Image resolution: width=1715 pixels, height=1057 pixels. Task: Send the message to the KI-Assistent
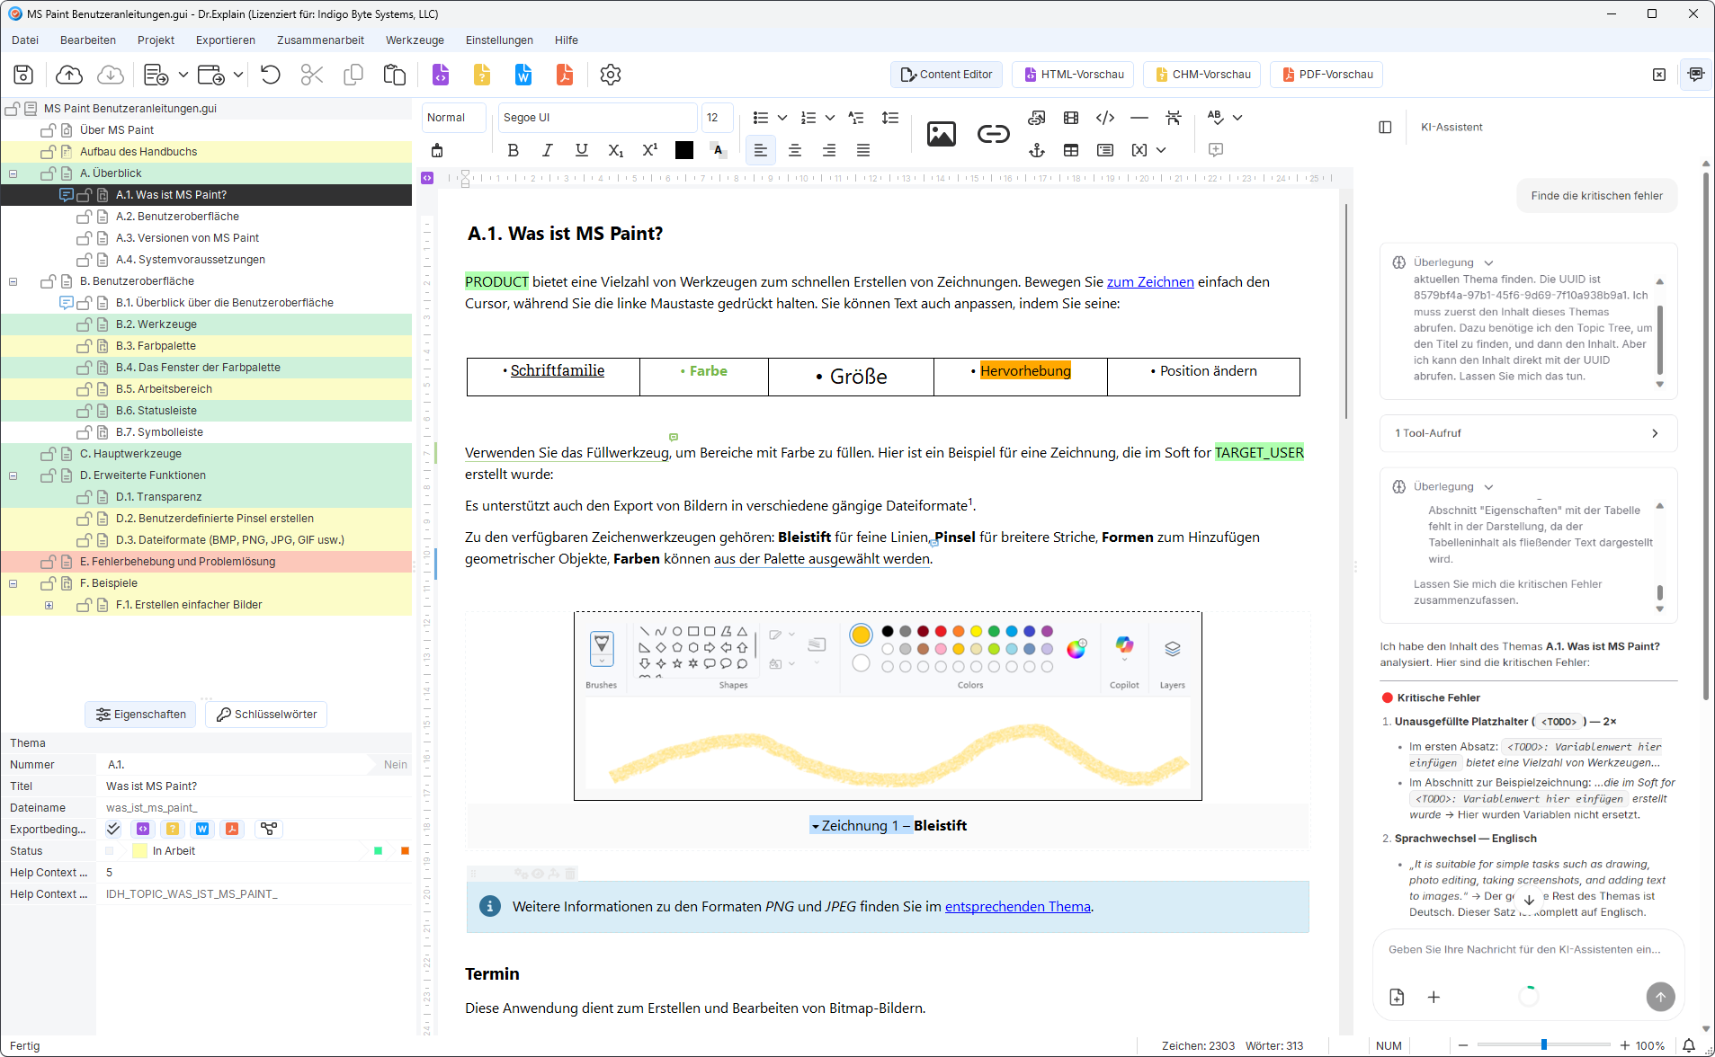coord(1661,996)
